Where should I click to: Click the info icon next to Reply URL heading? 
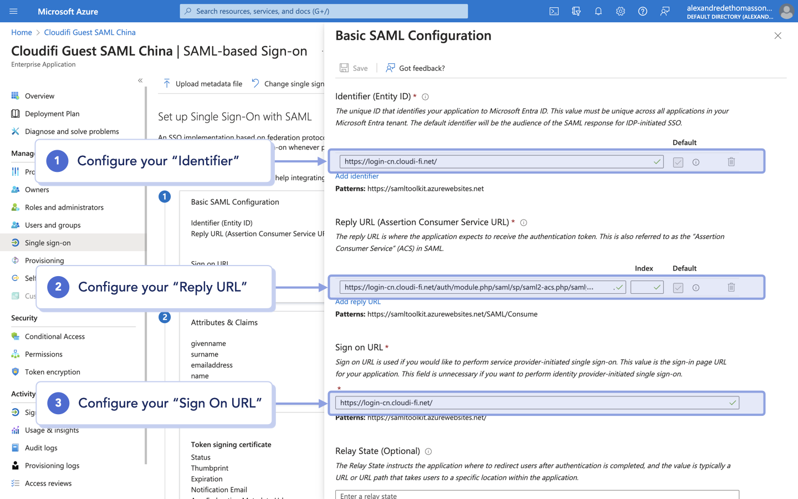(x=524, y=222)
